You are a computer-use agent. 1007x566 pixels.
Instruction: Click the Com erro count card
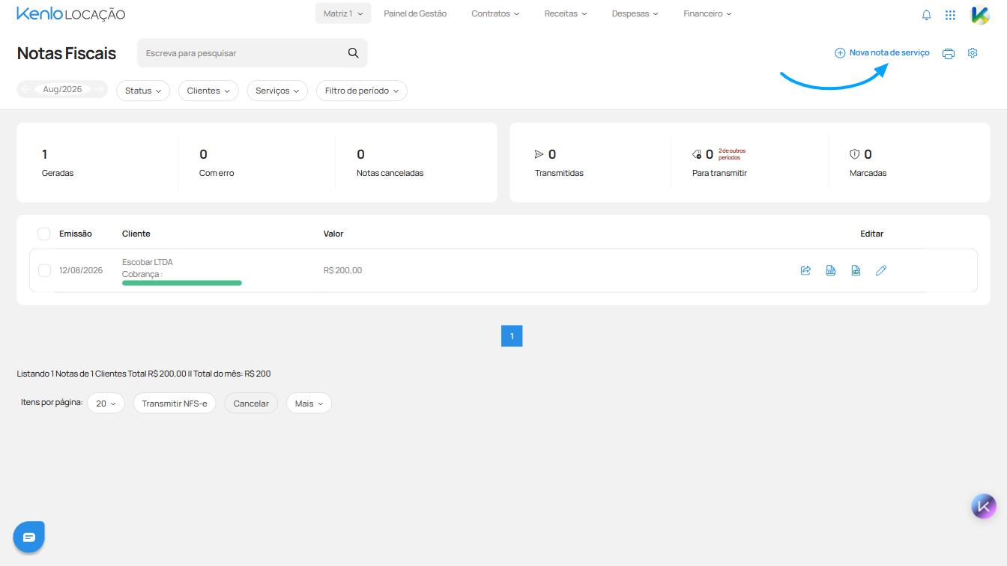pos(257,162)
